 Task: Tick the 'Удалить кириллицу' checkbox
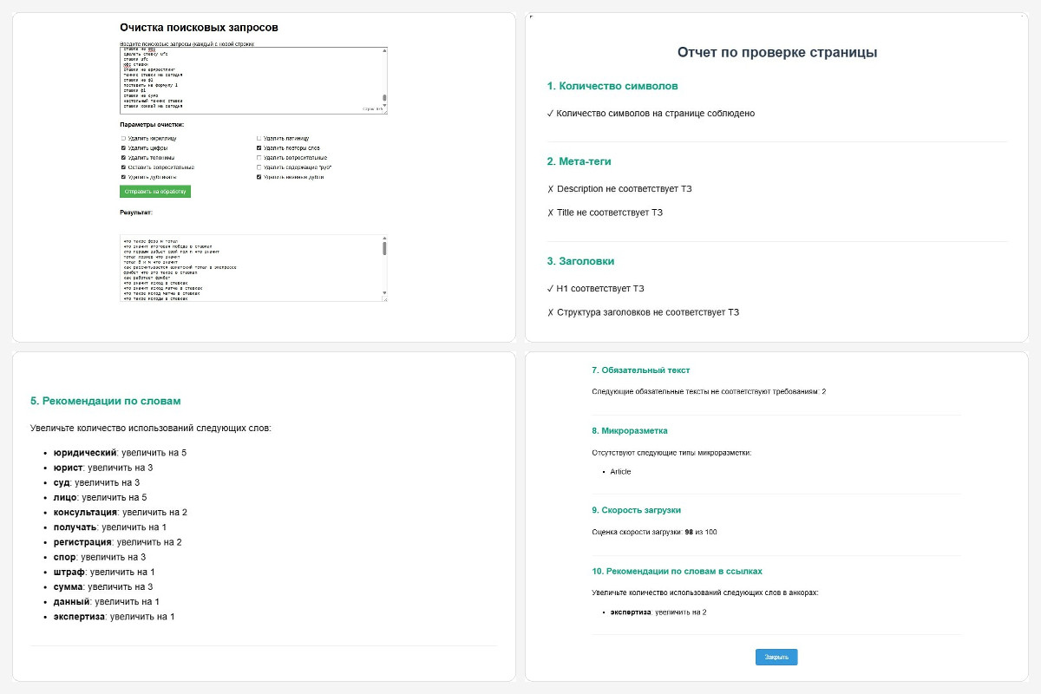123,138
